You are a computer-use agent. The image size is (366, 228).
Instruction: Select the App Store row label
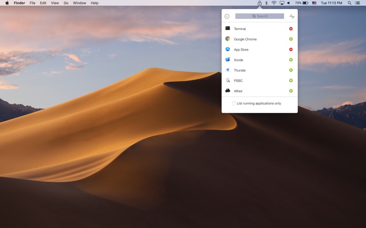click(x=241, y=50)
